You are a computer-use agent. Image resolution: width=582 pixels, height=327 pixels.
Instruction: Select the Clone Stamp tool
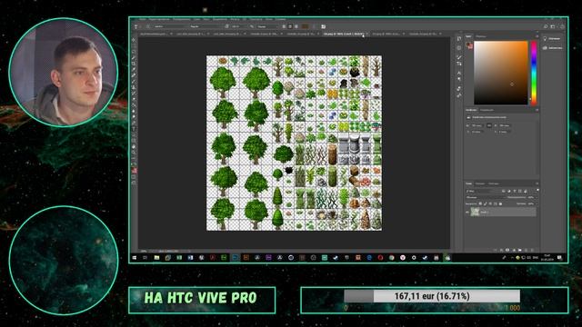click(135, 87)
